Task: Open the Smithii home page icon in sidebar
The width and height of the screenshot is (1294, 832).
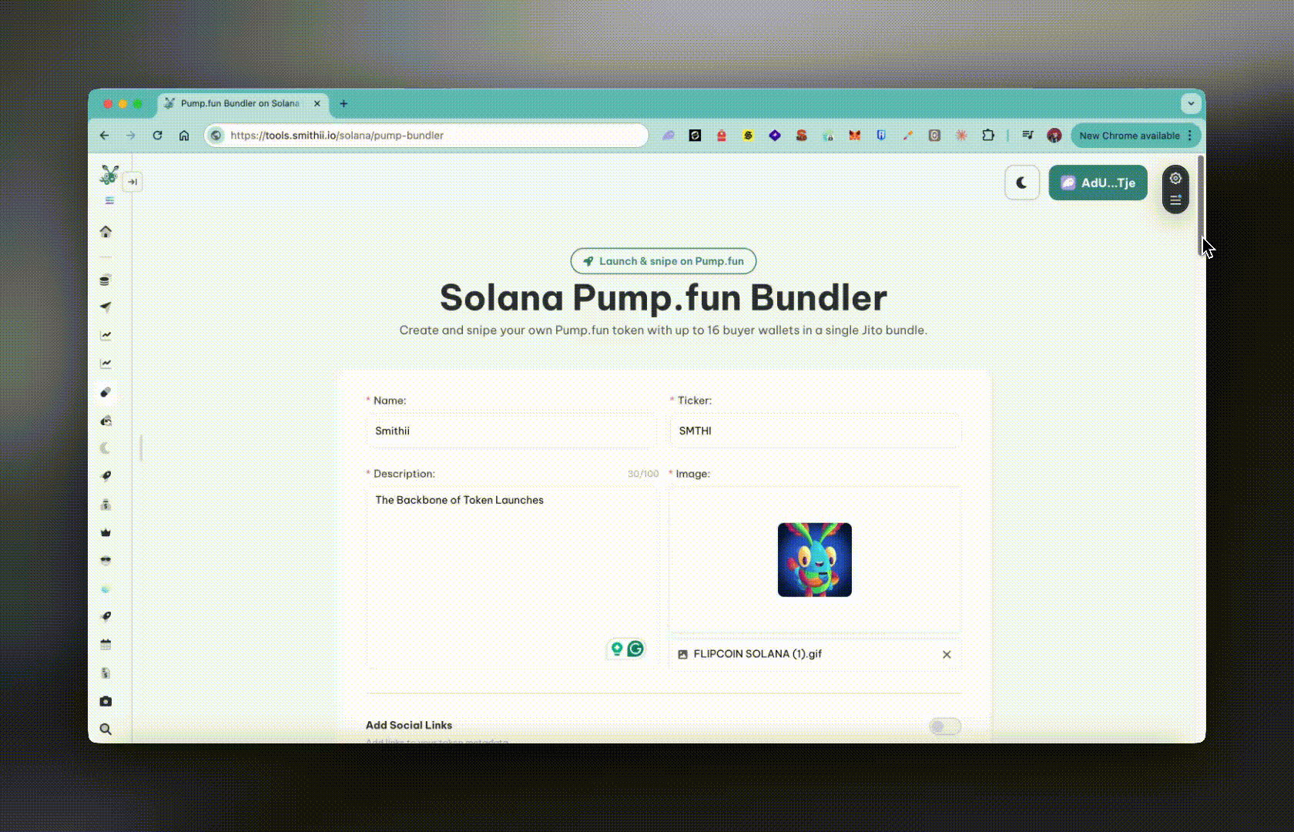Action: tap(106, 231)
